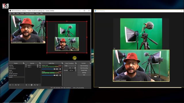
Task: Move scene down in Scenes list
Action: tap(18, 85)
